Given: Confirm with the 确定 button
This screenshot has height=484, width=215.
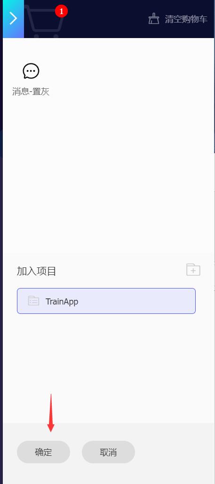Looking at the screenshot, I should [44, 452].
